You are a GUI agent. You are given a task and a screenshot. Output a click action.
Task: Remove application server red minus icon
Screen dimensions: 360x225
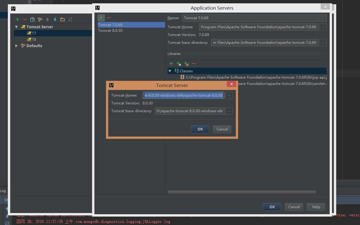[x=109, y=18]
